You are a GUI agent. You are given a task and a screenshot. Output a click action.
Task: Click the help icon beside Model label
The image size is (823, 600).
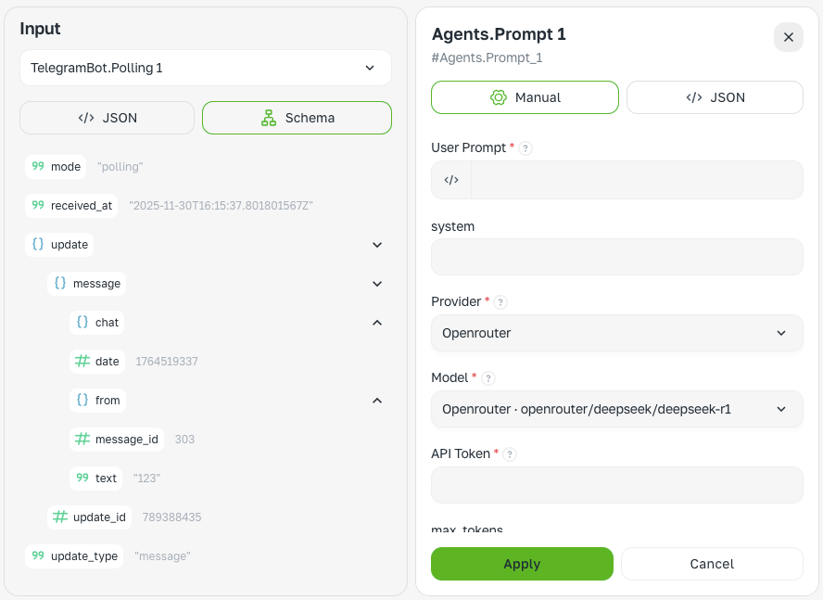click(488, 378)
